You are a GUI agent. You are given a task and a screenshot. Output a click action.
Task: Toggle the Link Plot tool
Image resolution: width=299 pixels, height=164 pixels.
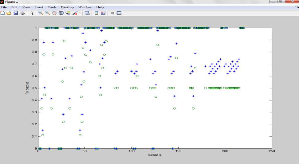[87, 13]
